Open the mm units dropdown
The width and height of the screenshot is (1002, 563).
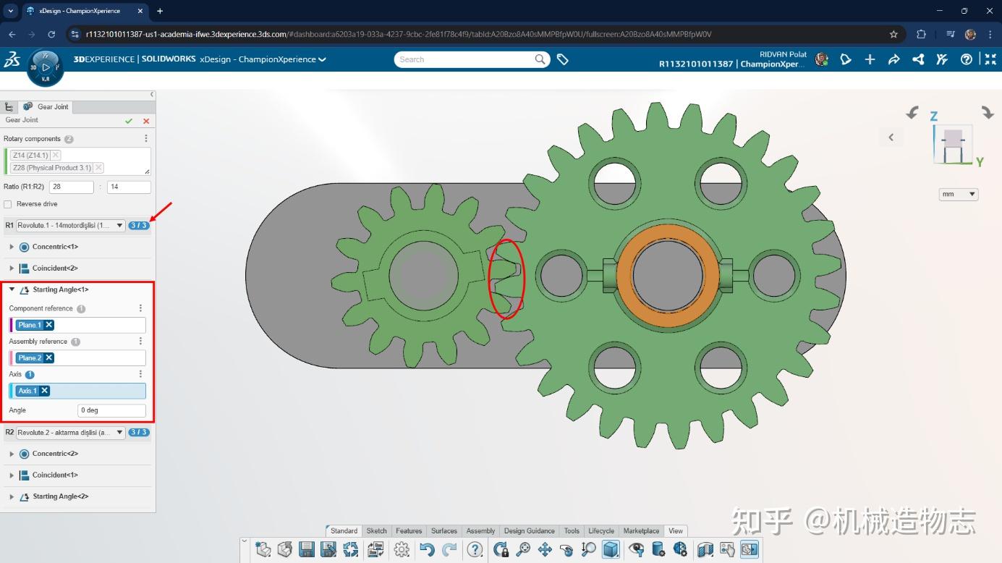958,194
